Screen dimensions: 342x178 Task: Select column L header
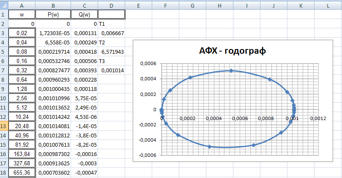(x=328, y=5)
